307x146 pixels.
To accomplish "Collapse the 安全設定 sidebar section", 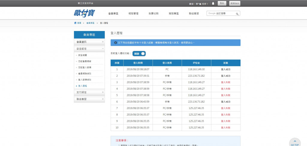I will [x=89, y=49].
